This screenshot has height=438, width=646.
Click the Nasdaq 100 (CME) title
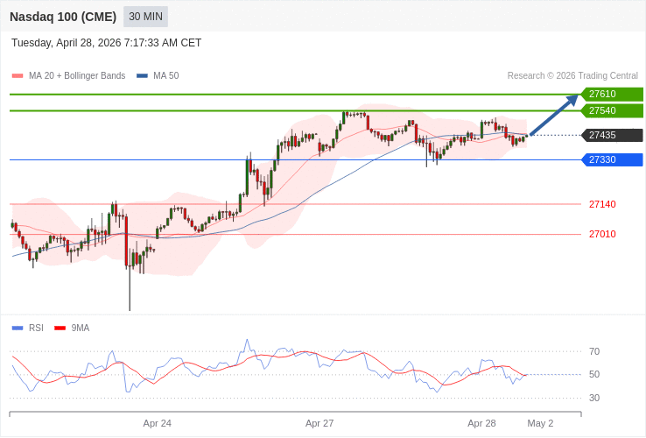point(63,17)
